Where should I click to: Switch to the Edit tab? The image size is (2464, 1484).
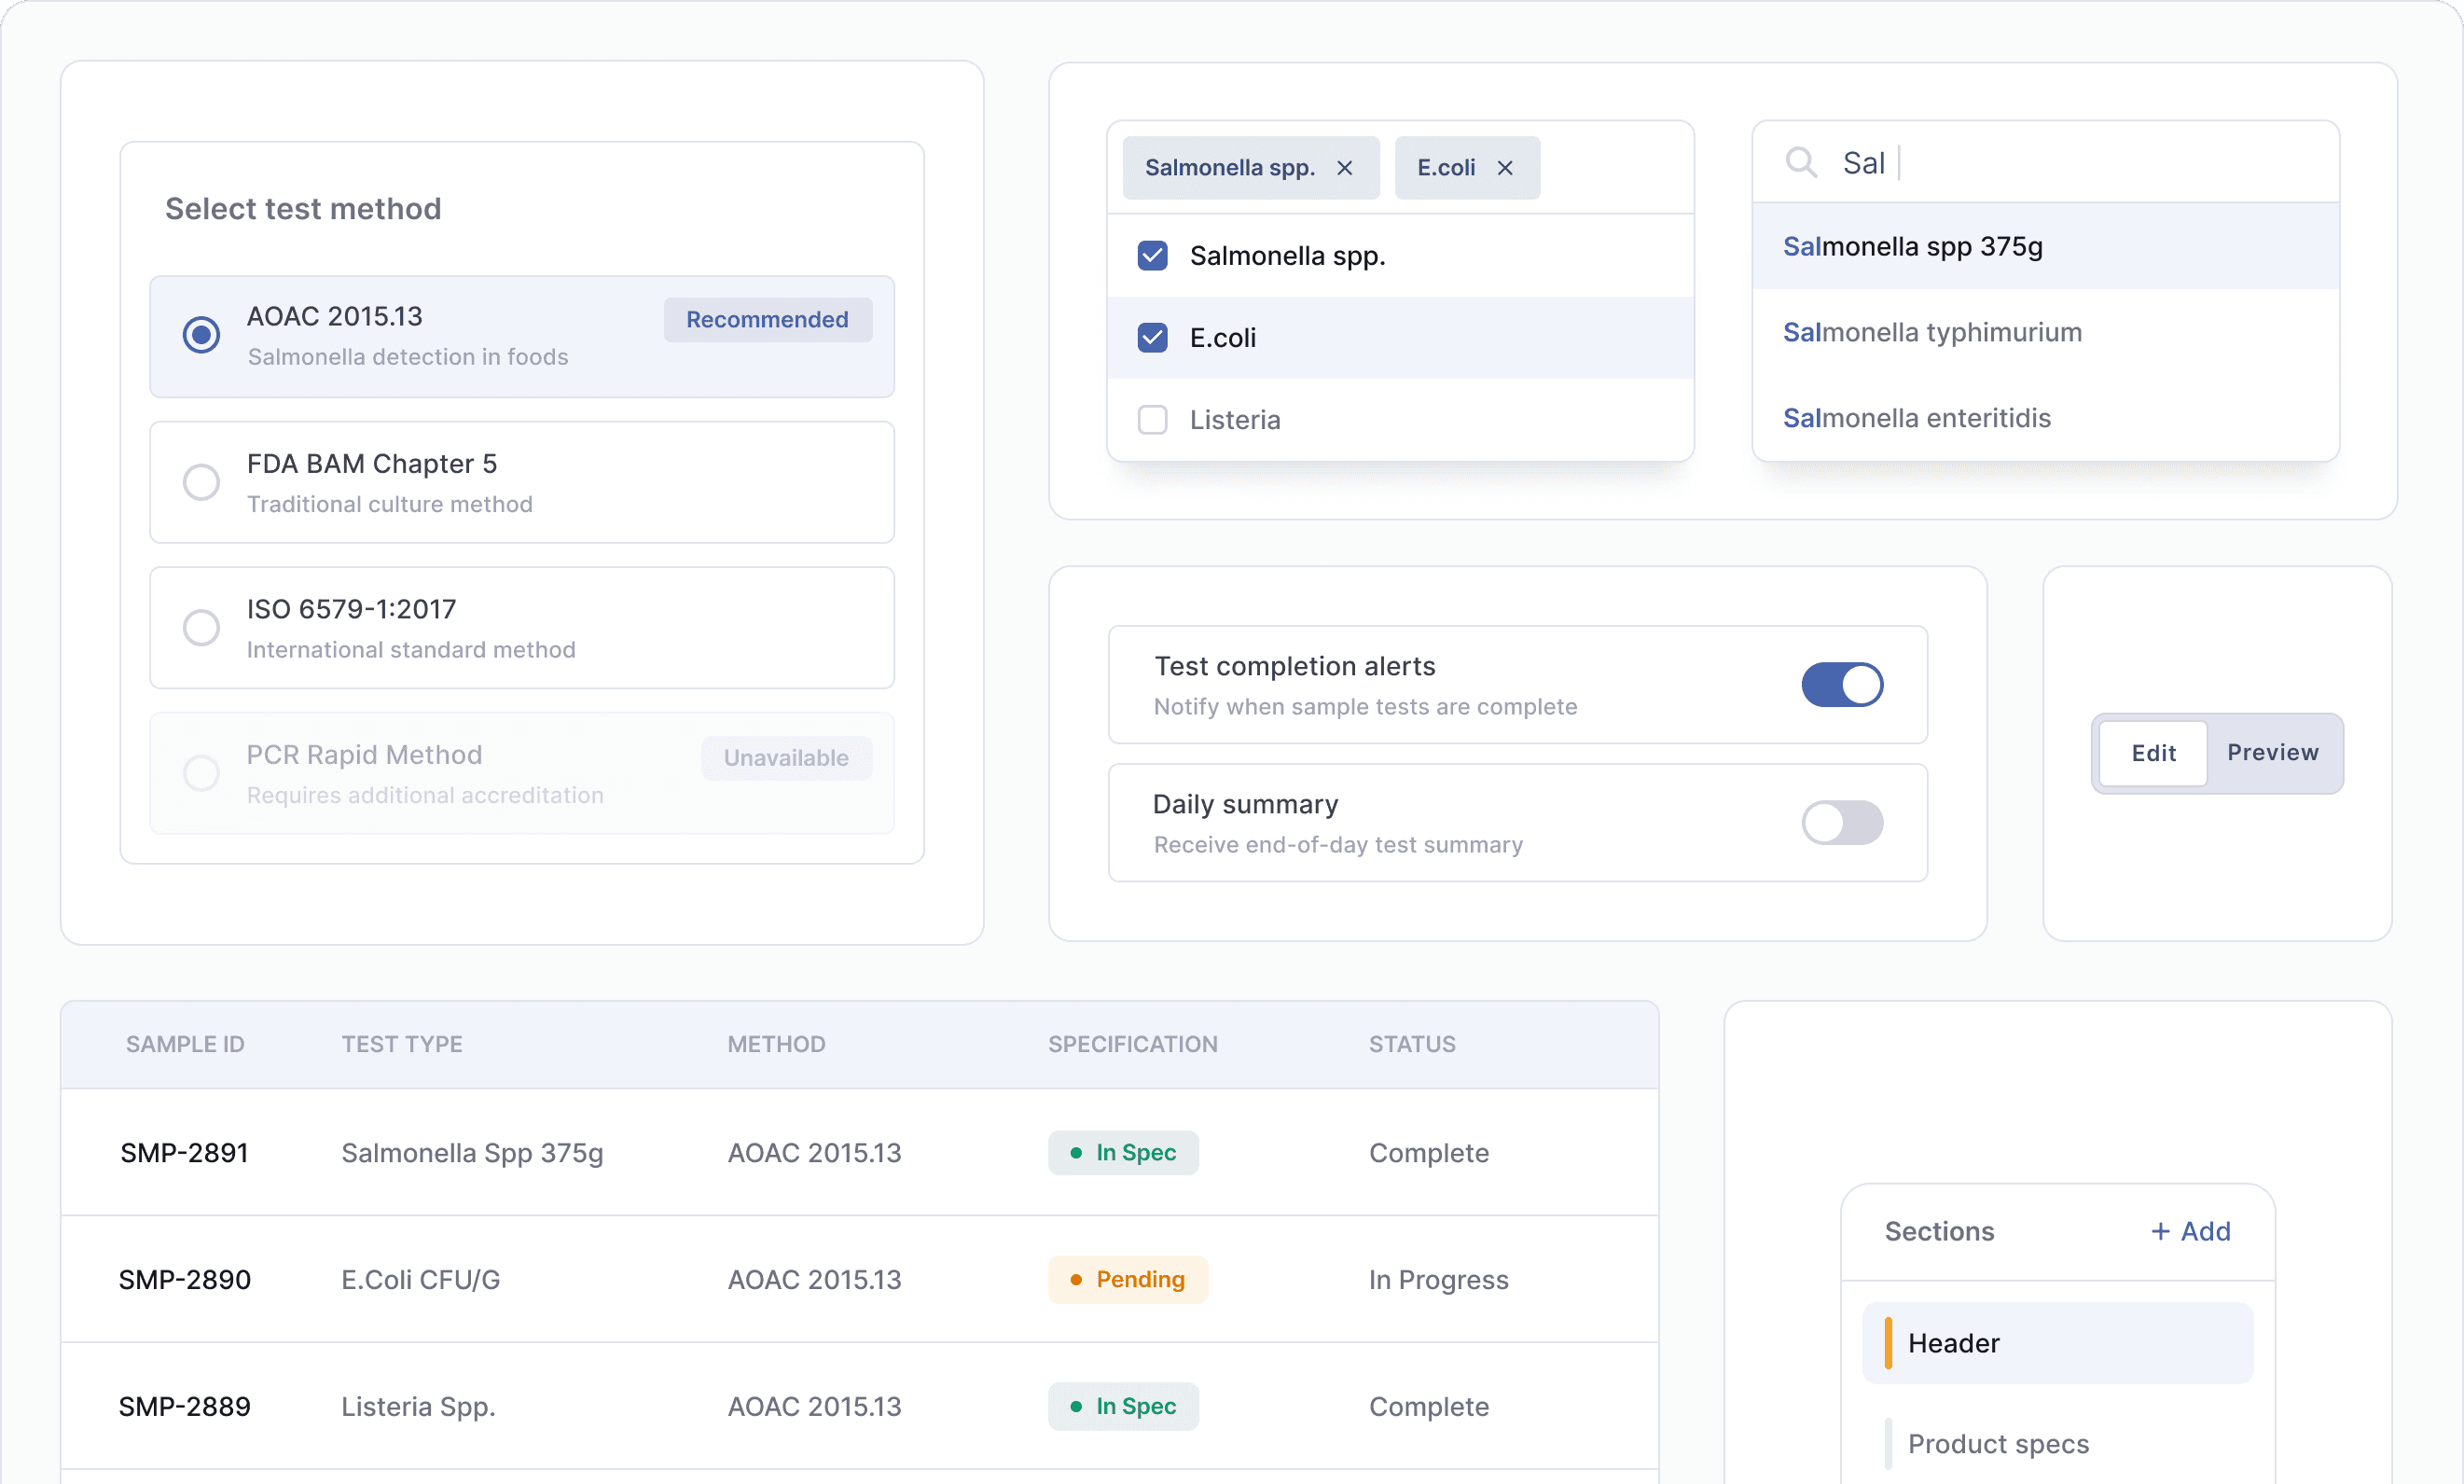tap(2153, 753)
